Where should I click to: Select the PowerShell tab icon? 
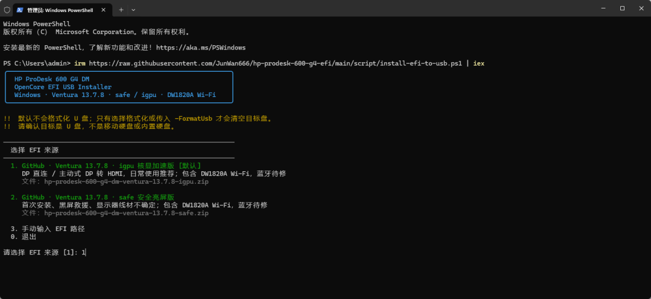tap(19, 10)
